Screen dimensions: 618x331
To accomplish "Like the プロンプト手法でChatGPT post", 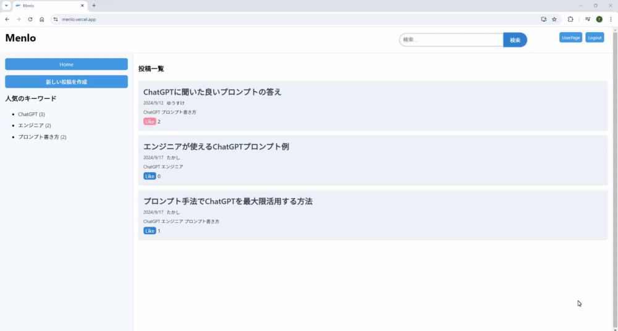I will [150, 231].
